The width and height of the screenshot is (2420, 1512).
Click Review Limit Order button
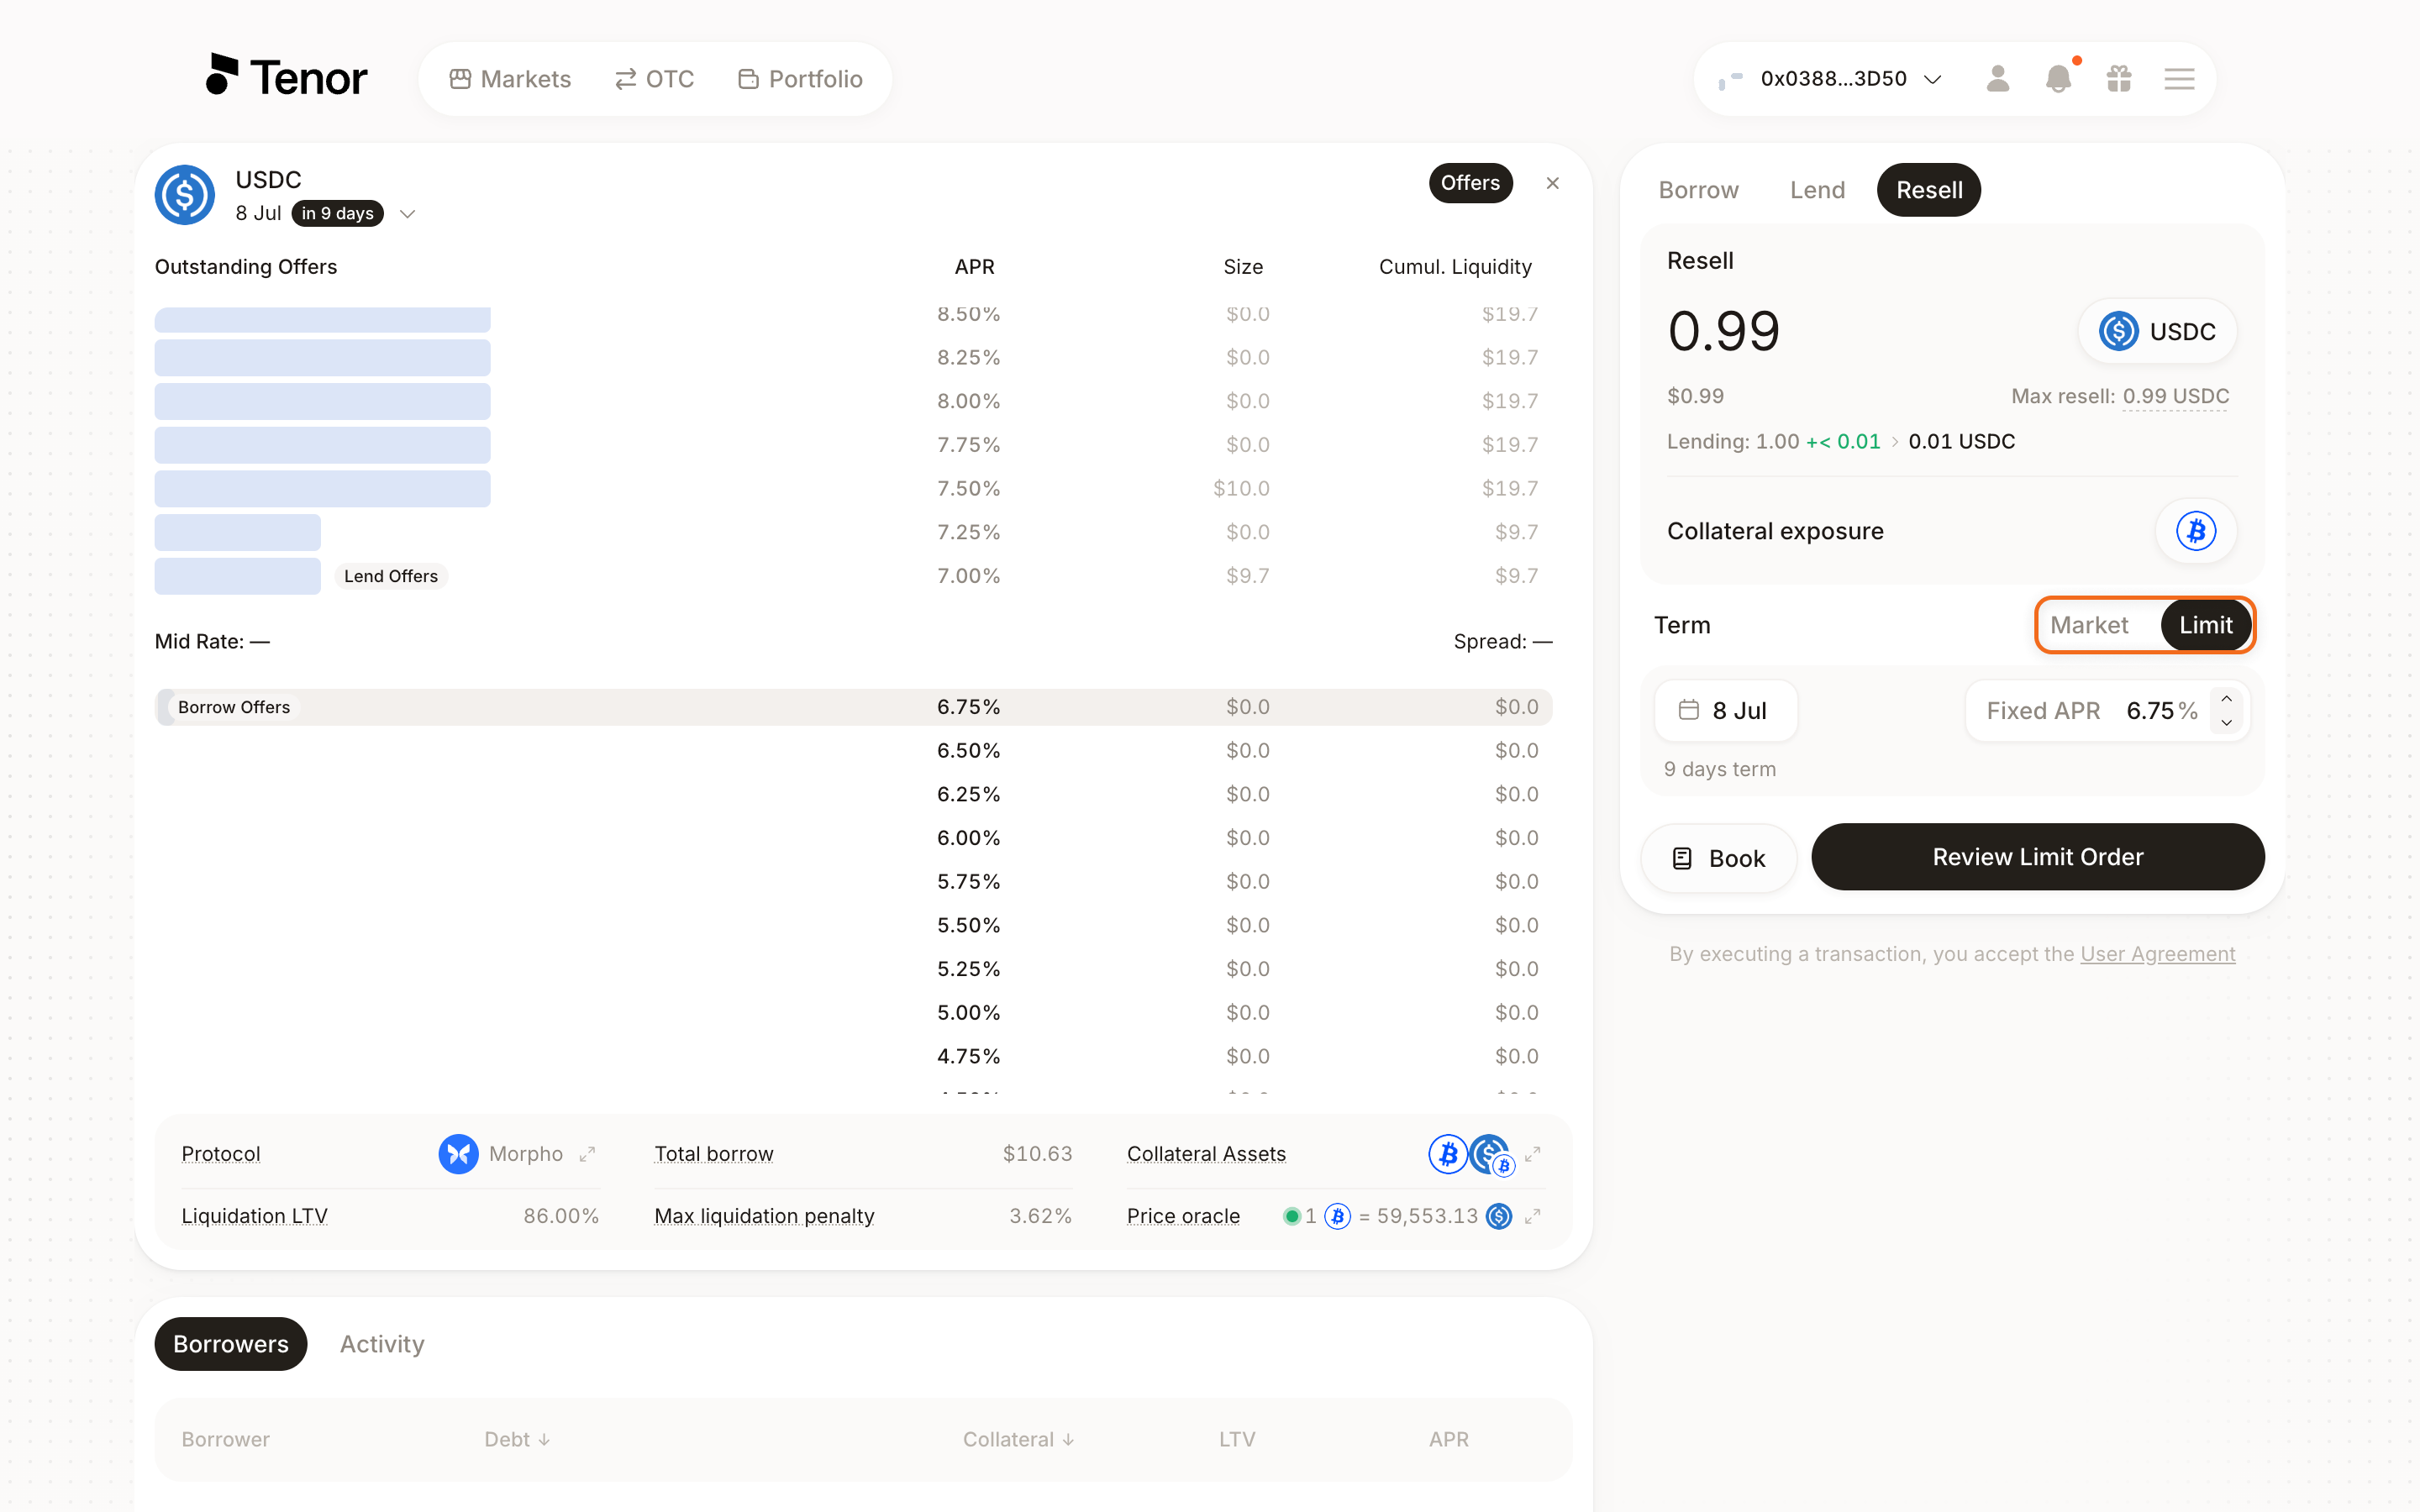[2037, 857]
